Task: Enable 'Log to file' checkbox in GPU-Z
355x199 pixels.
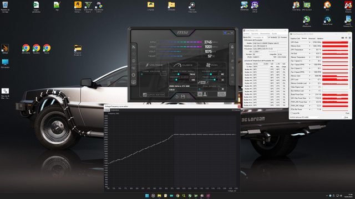Action: 292,113
